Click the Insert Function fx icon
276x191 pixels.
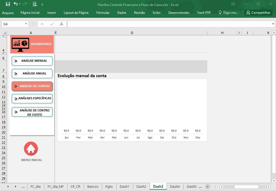pos(62,24)
